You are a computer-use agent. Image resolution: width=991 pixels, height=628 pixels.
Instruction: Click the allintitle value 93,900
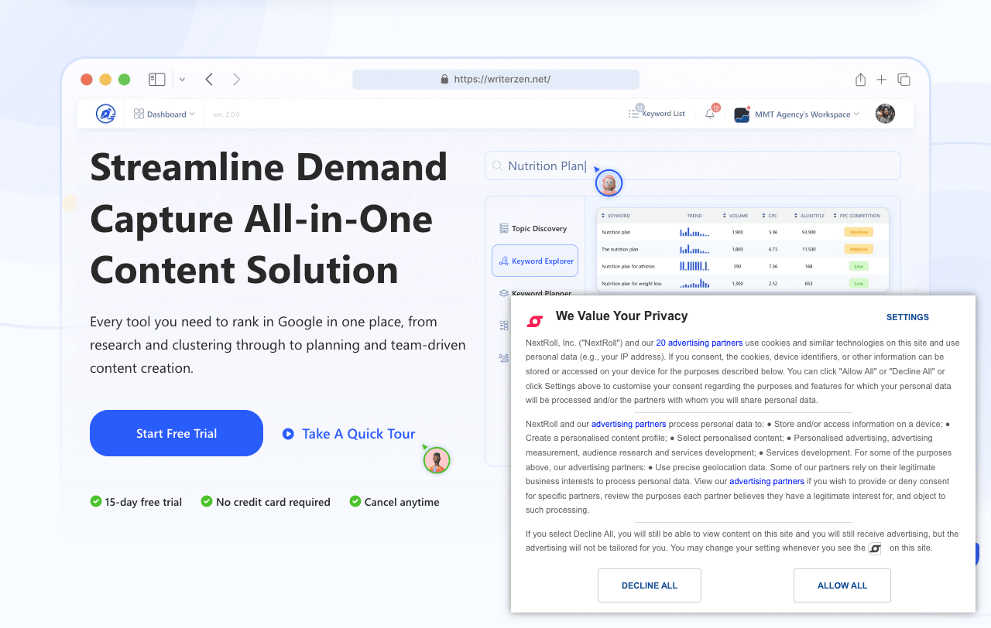coord(809,232)
